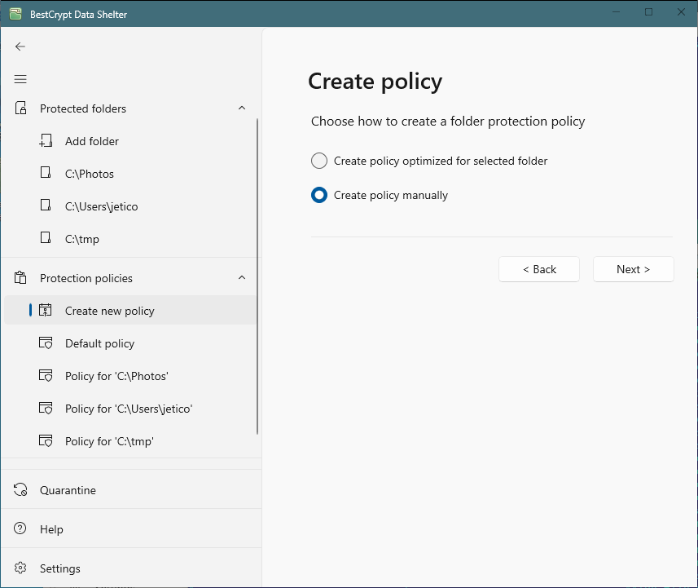Open Policy for 'C:\tmp'
Screen dimensions: 698x588
130,441
